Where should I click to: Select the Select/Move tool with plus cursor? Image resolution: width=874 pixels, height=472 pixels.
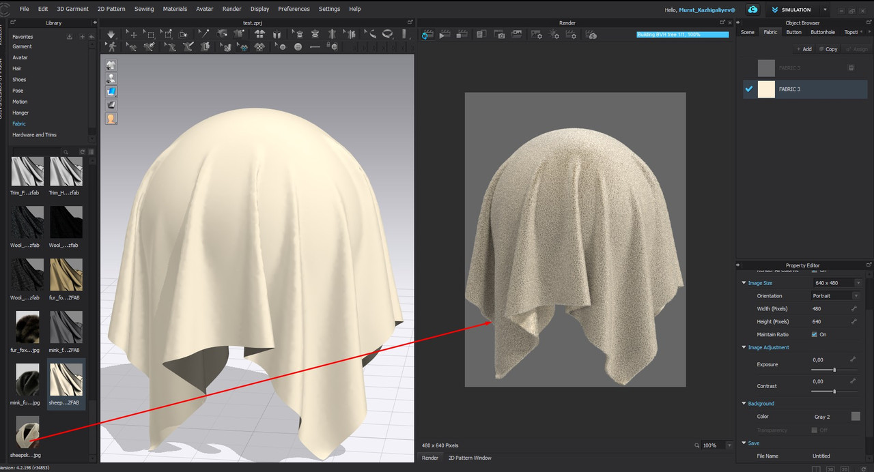click(132, 33)
